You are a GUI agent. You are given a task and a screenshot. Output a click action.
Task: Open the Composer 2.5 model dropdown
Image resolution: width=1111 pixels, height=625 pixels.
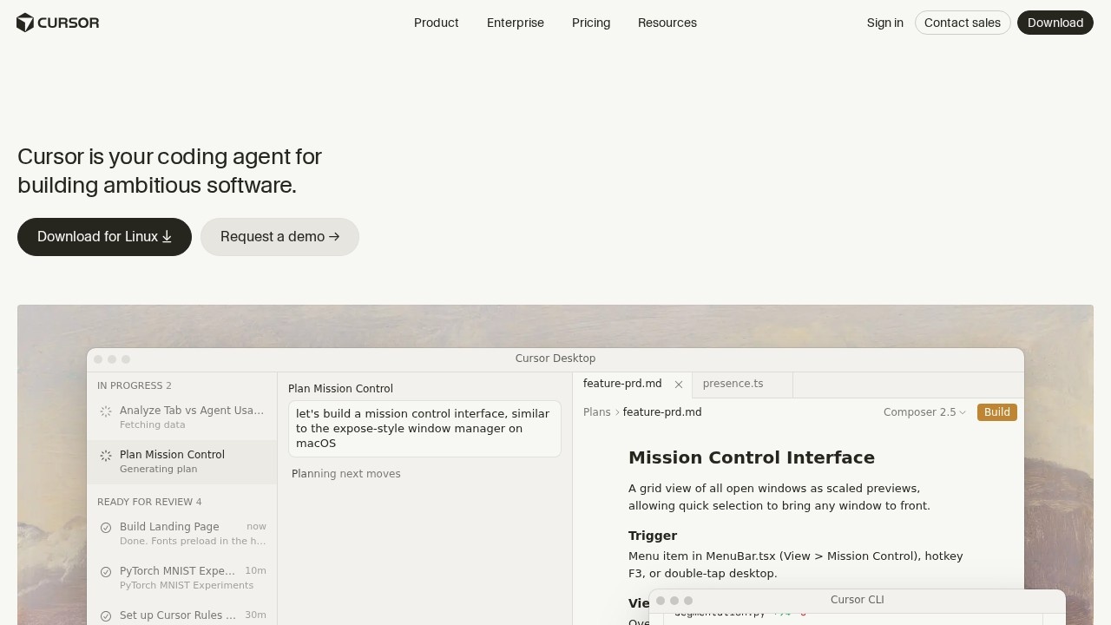point(924,412)
